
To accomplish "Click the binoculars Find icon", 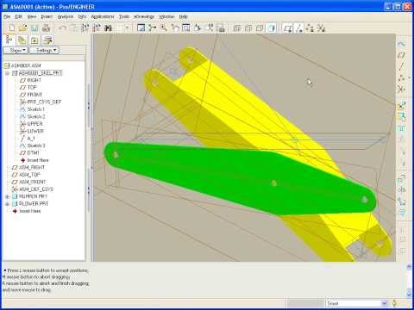I will click(x=108, y=28).
